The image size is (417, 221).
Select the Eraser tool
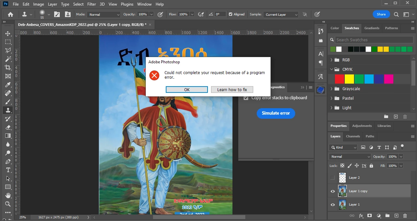[x=8, y=127]
